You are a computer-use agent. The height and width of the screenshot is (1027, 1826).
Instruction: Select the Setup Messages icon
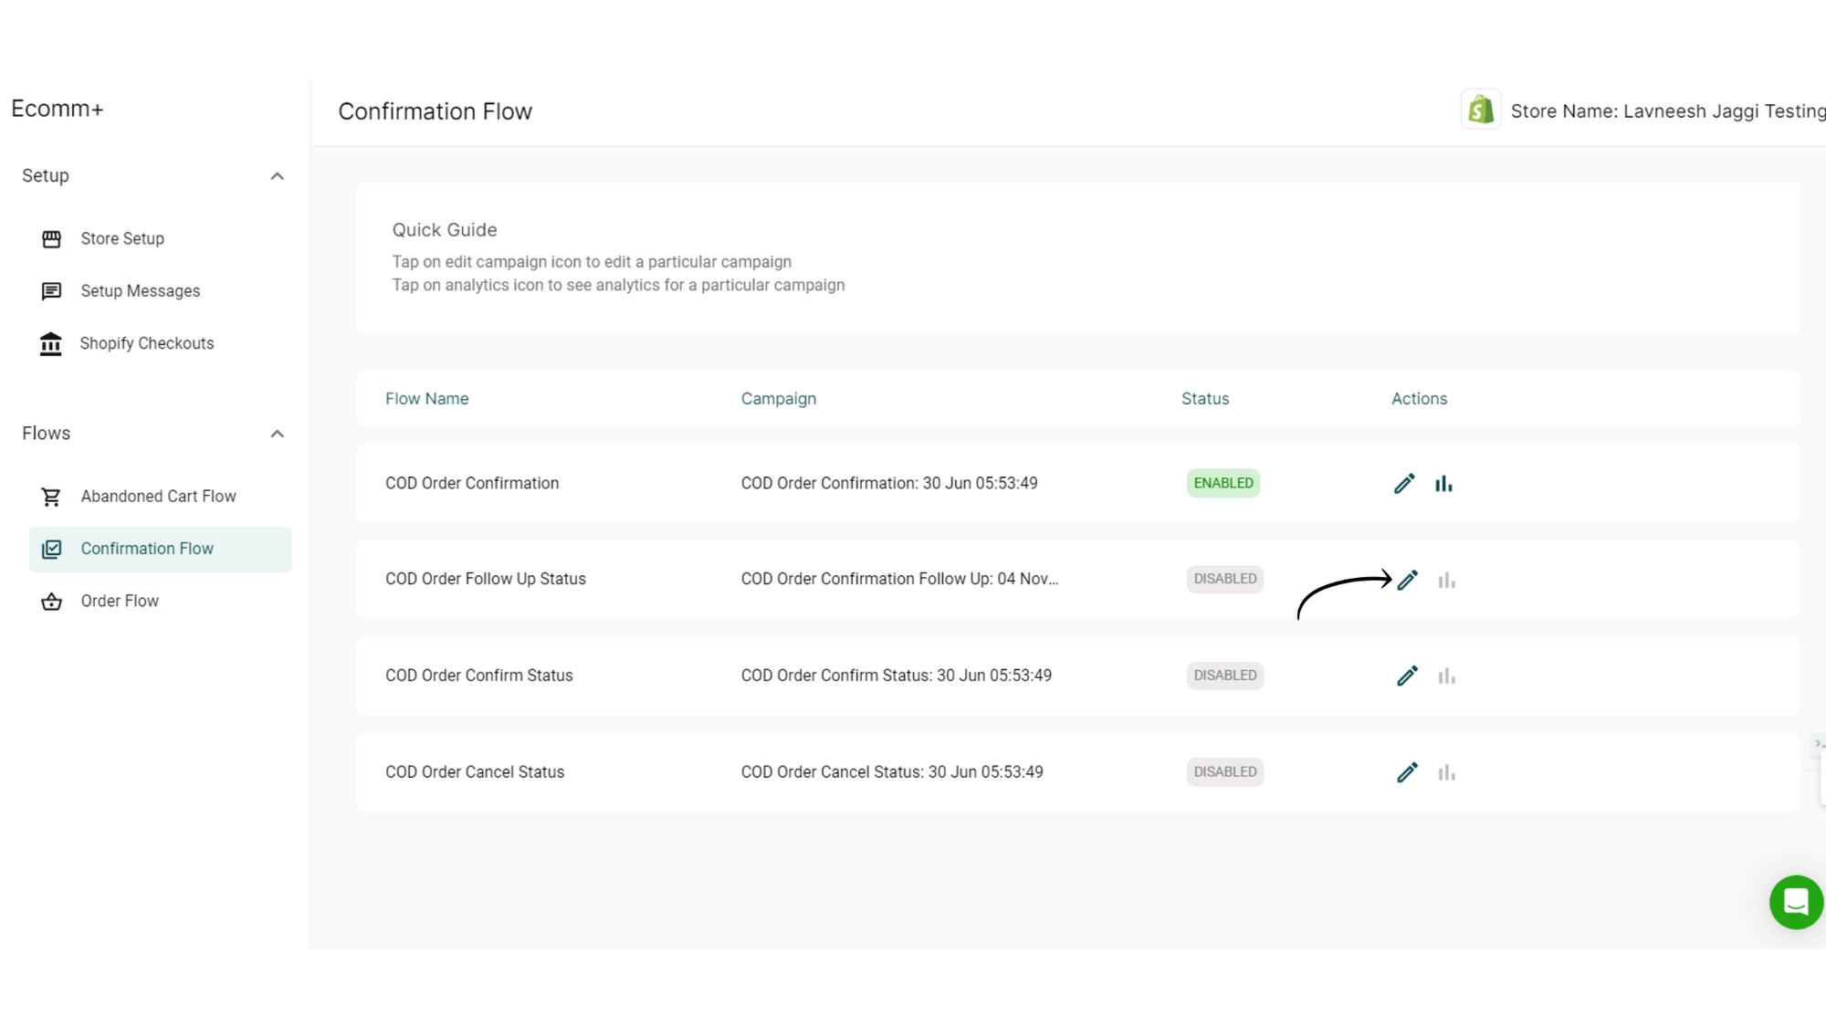pos(51,290)
